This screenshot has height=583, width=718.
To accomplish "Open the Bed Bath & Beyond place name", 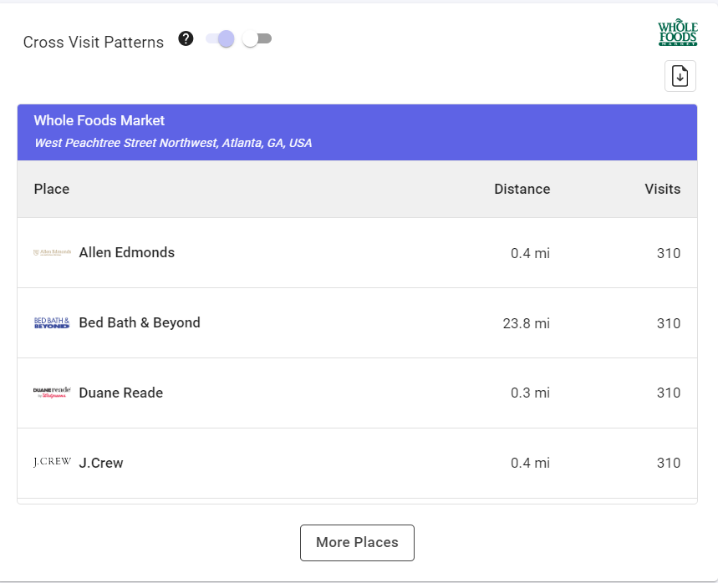I will click(x=140, y=323).
